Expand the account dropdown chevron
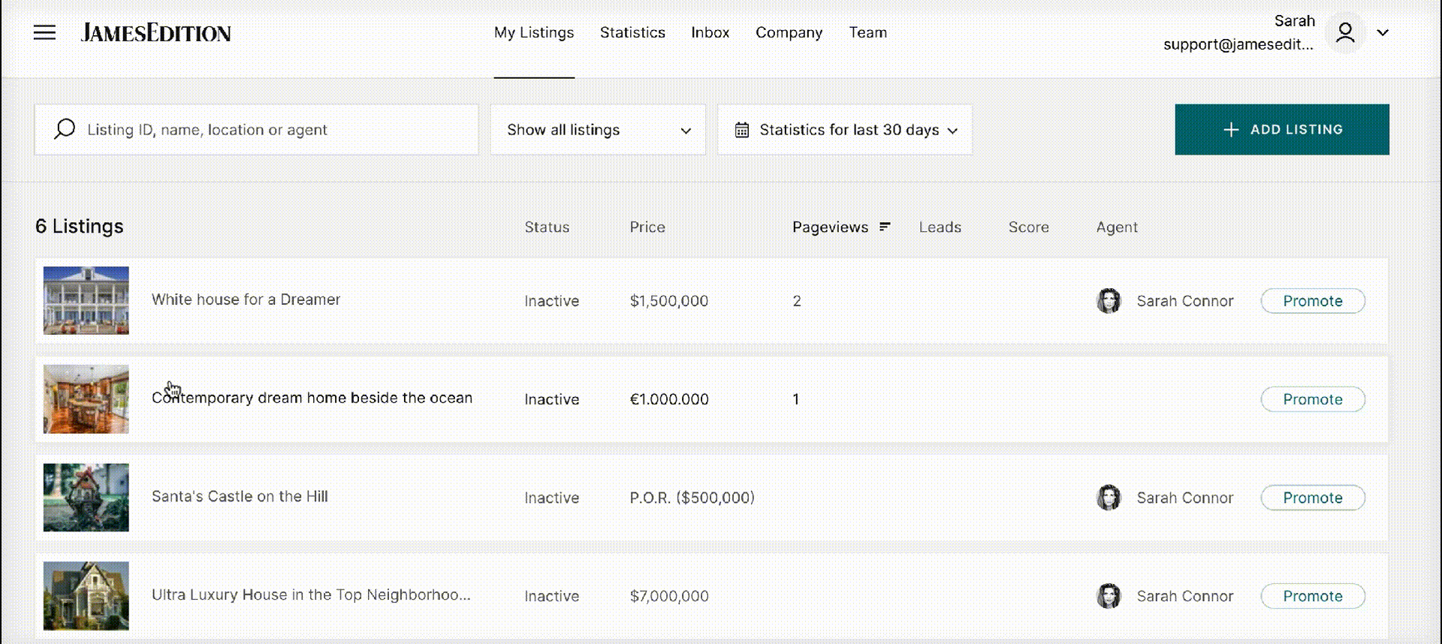 tap(1383, 32)
